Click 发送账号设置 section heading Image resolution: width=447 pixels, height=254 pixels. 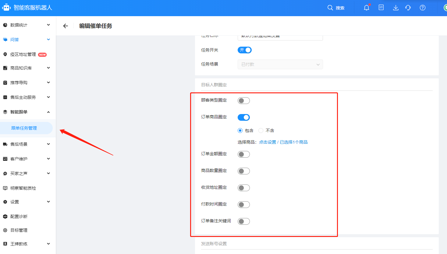coord(214,244)
